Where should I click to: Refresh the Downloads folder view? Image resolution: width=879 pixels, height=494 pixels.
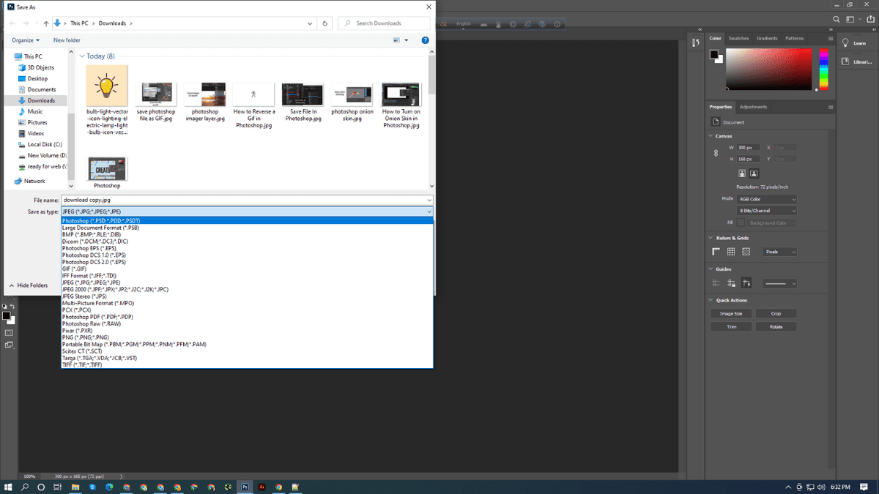[325, 23]
